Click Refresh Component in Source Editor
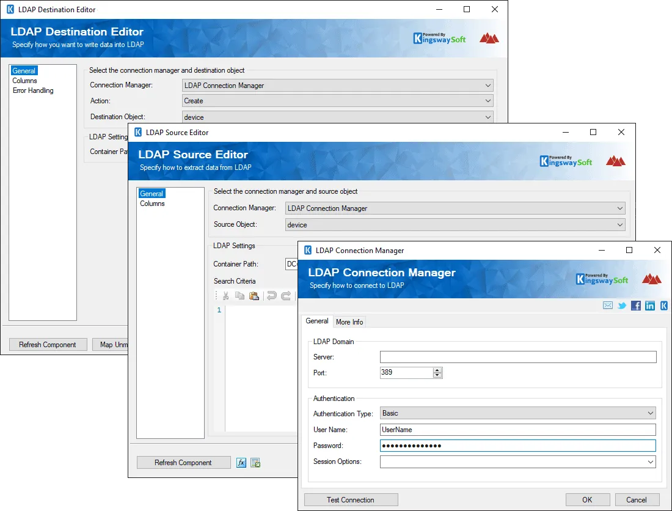 183,463
